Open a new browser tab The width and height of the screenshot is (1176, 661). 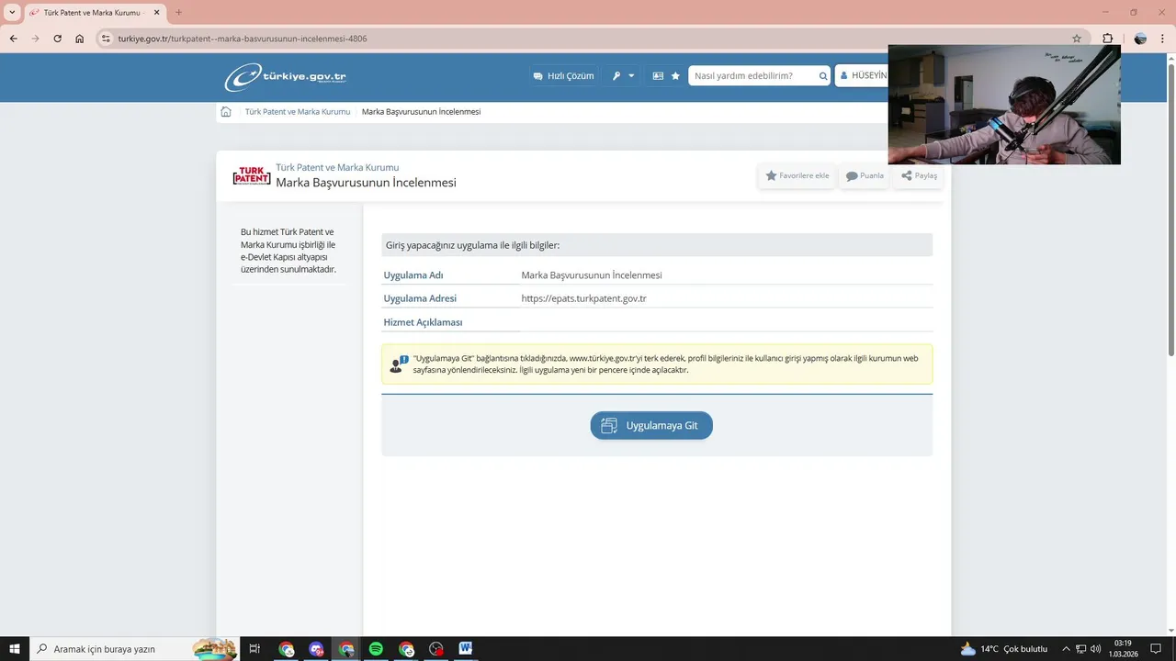click(x=178, y=13)
